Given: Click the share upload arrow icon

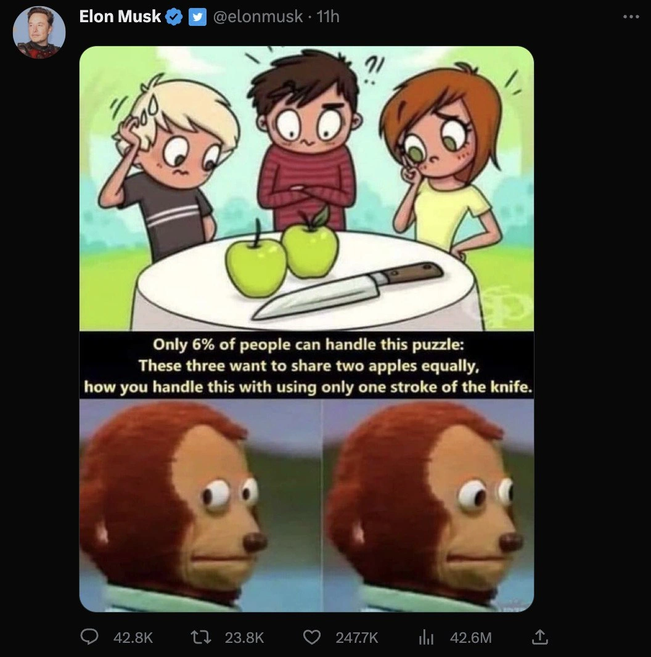Looking at the screenshot, I should tap(539, 637).
